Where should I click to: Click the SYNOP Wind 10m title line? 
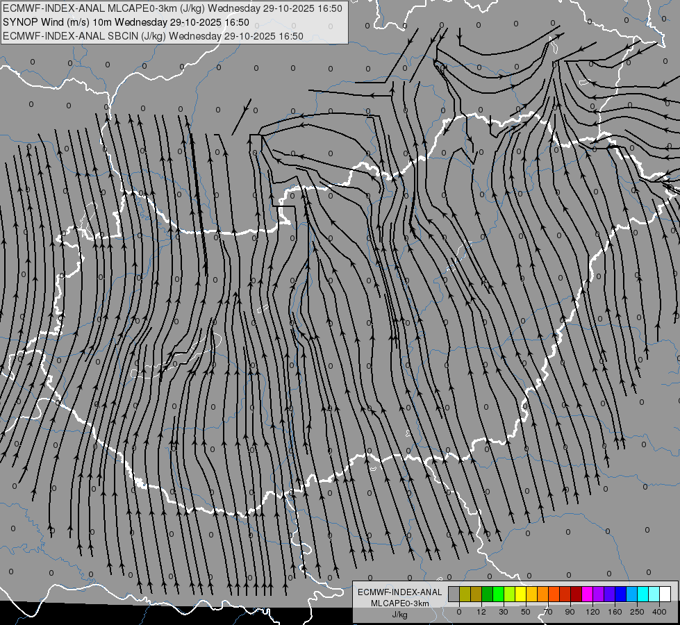[x=126, y=22]
